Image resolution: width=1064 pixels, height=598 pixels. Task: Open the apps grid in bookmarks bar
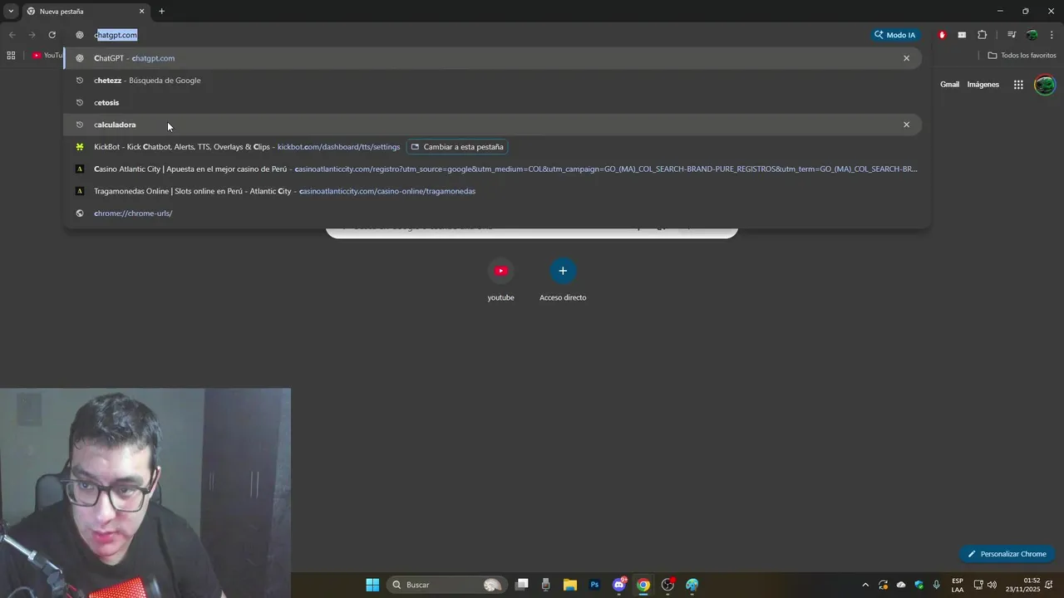pyautogui.click(x=11, y=56)
